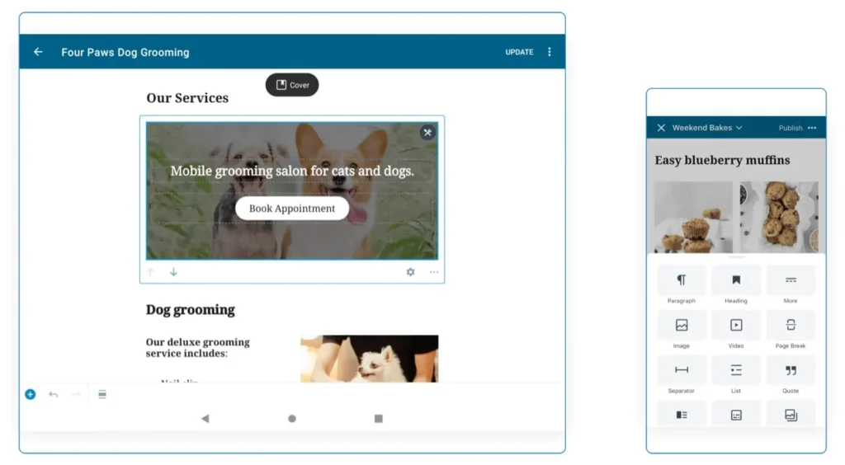Tap the left muffin gallery photo
Viewport: 845px width, 465px height.
693,217
